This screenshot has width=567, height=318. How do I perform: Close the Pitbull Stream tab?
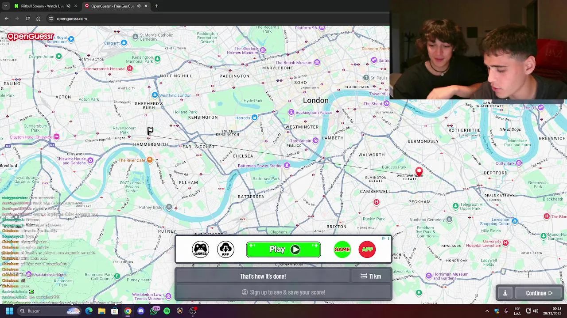pyautogui.click(x=75, y=6)
